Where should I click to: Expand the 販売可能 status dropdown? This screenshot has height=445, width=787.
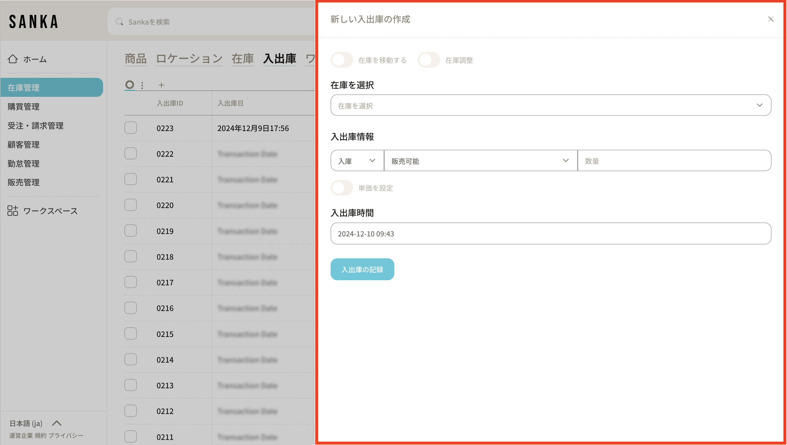[x=480, y=161]
